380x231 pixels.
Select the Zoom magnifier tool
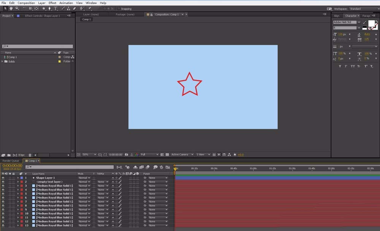pos(17,8)
